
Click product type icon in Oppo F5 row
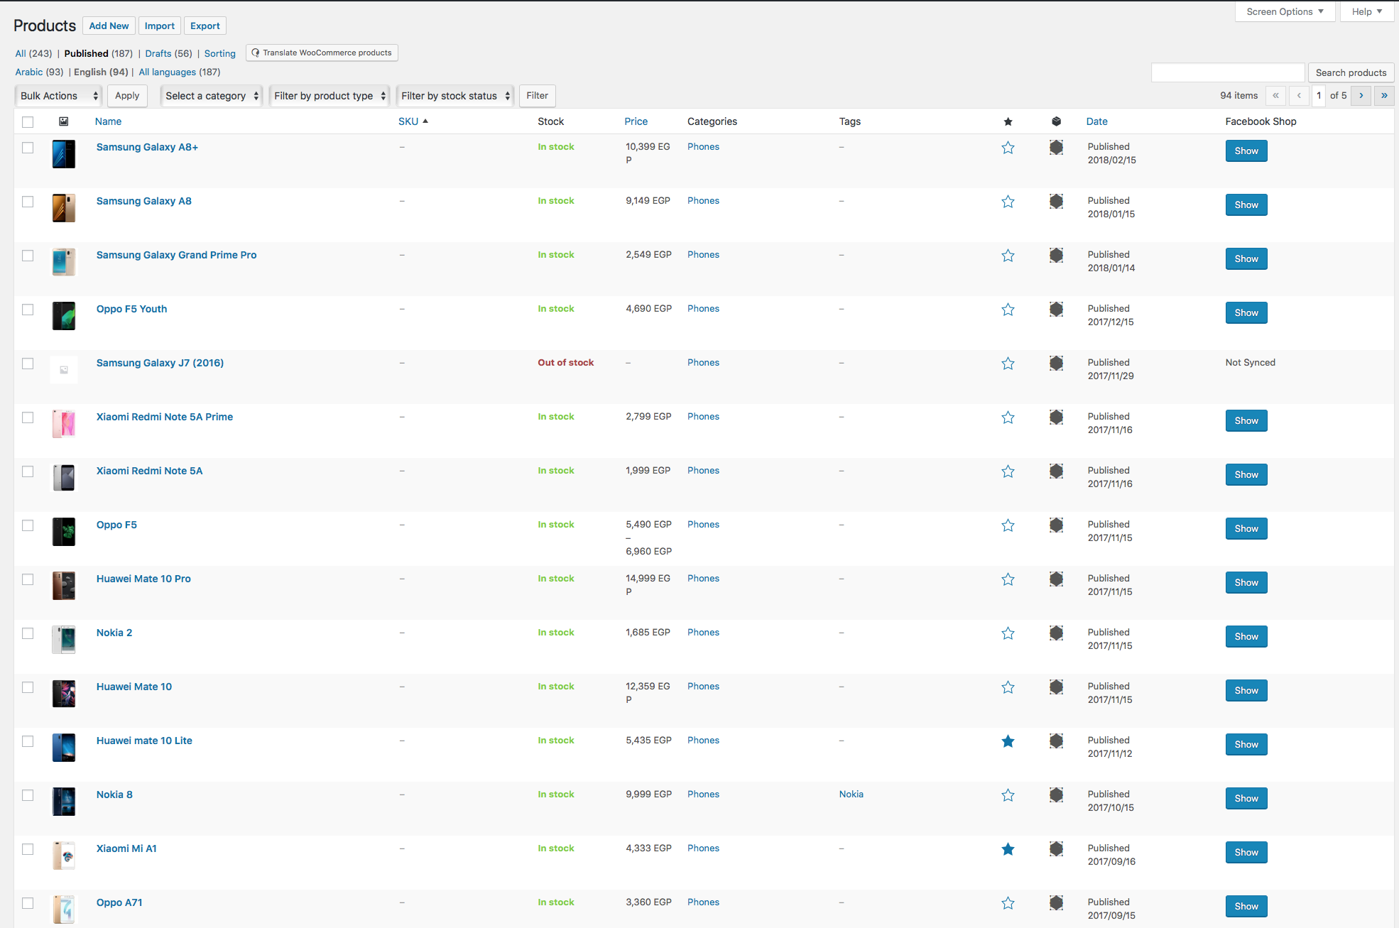(x=1057, y=525)
